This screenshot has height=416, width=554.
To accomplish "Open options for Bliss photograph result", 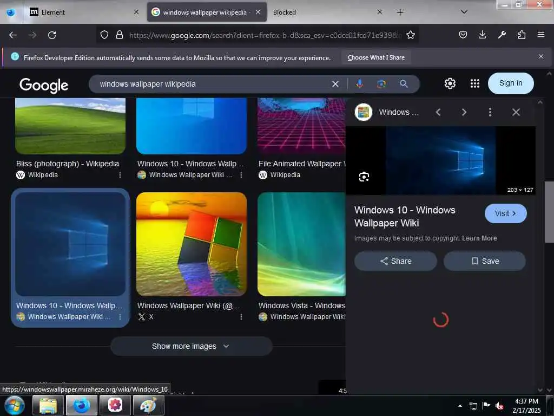I will [x=120, y=175].
